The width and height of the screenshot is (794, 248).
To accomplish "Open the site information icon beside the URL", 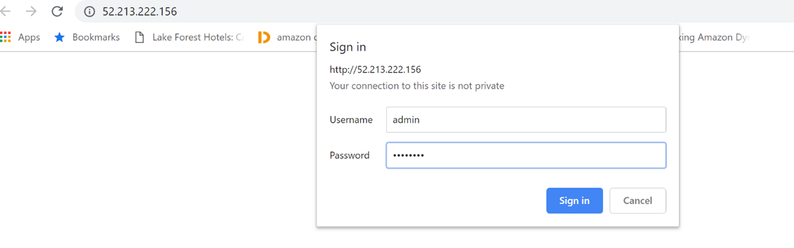I will click(89, 11).
